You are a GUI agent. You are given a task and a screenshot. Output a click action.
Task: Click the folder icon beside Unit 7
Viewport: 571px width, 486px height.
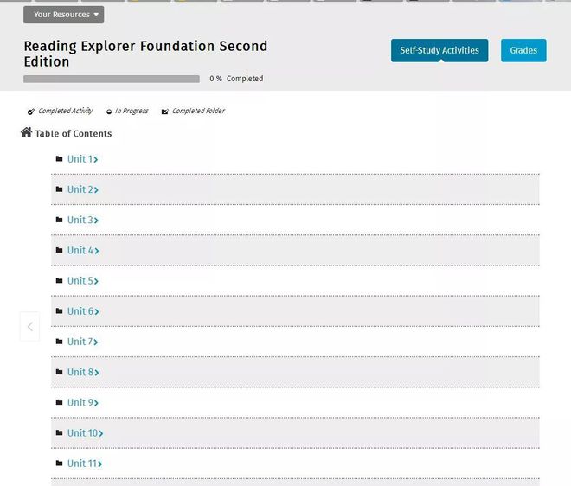[x=59, y=342]
